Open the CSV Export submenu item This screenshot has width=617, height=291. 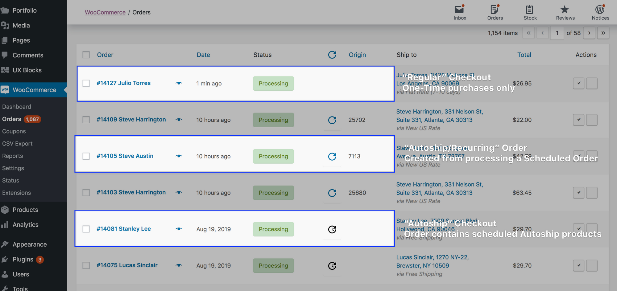[17, 144]
